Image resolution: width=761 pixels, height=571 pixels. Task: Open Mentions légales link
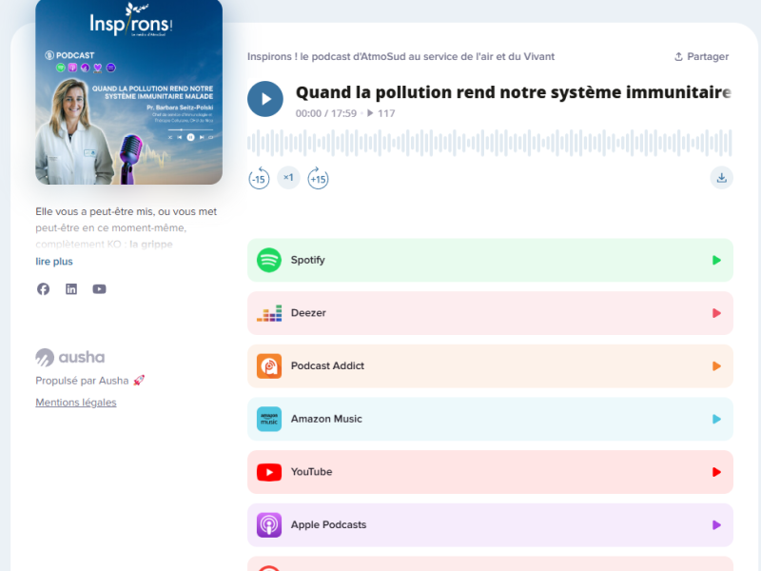(x=76, y=403)
